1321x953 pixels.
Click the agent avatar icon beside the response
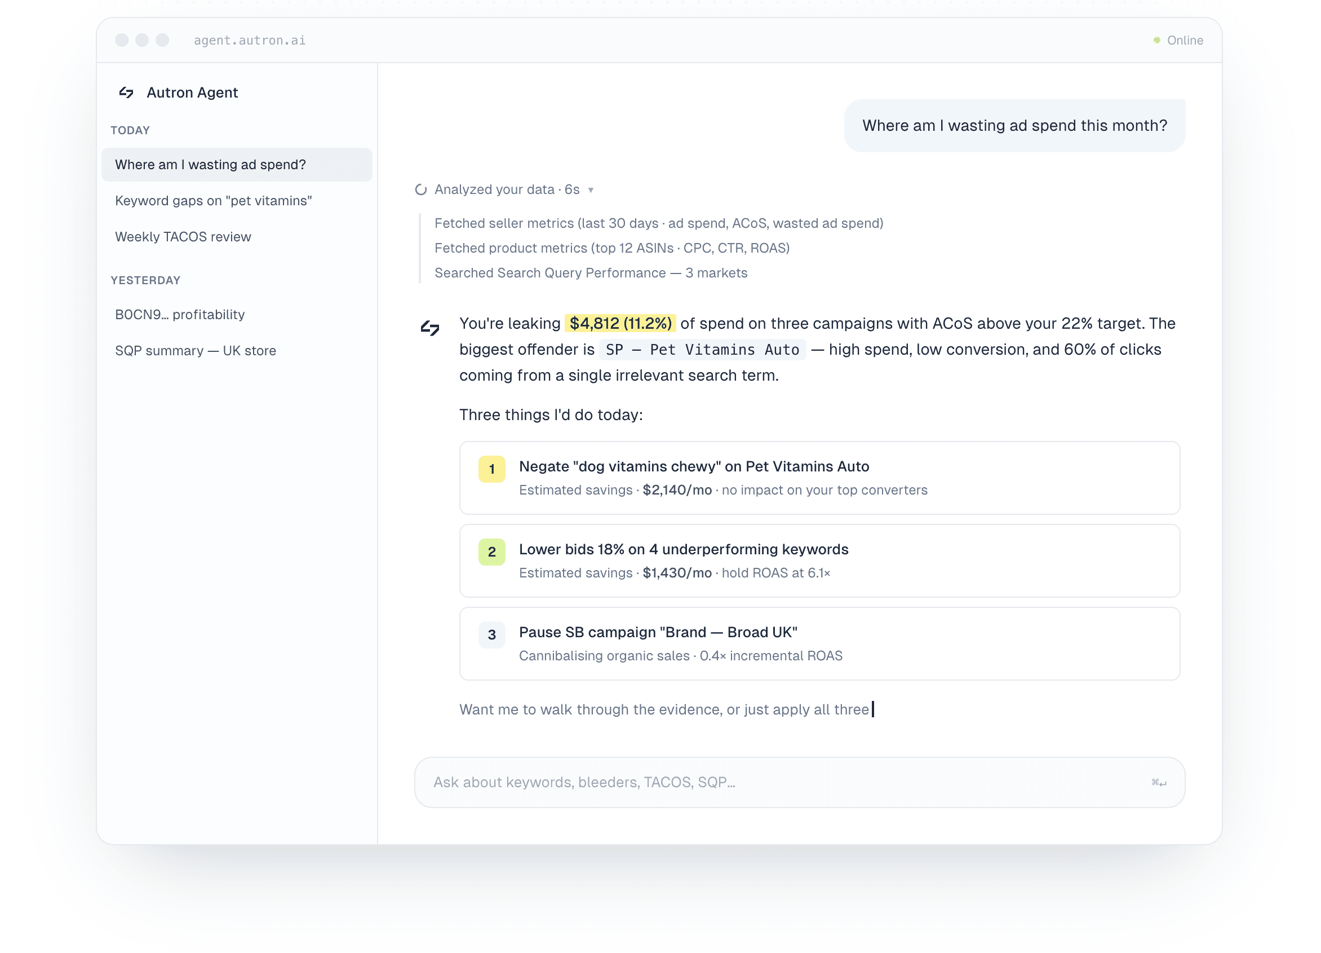tap(431, 328)
